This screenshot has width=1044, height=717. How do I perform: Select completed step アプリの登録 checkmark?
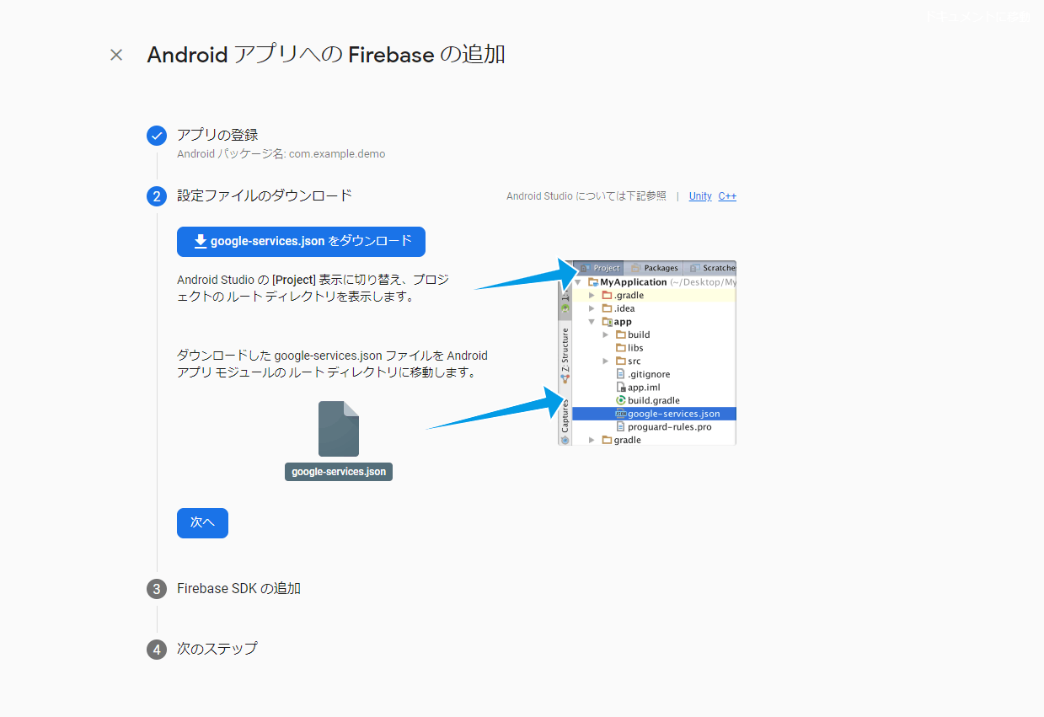coord(157,136)
